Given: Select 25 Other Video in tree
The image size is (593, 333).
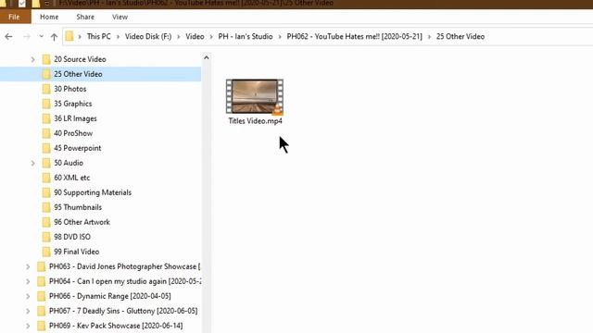Looking at the screenshot, I should pos(78,74).
